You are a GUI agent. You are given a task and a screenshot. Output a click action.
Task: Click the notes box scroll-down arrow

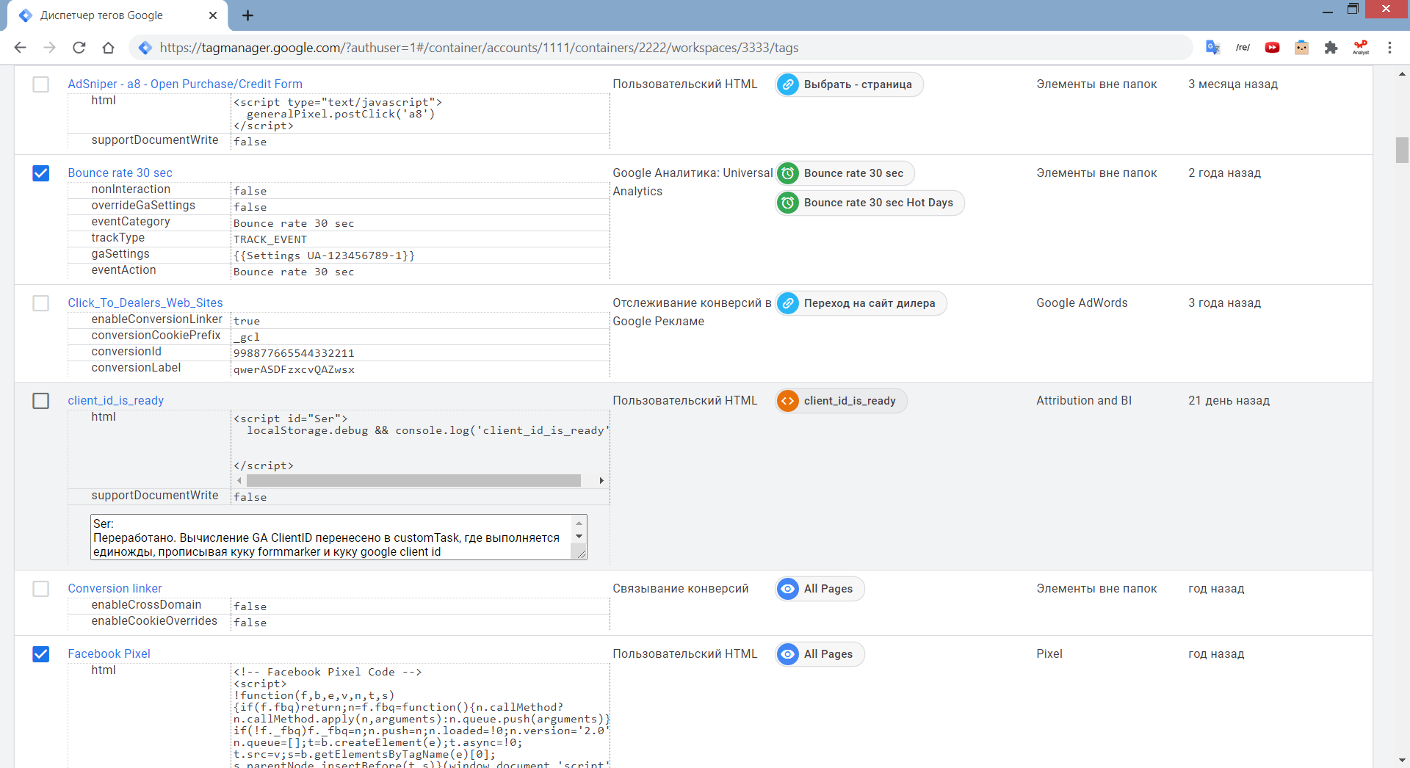coord(579,537)
